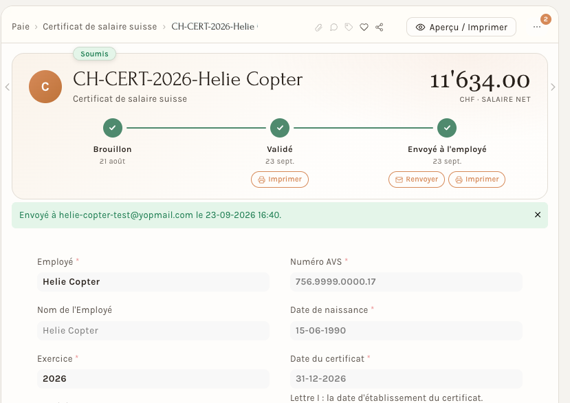The image size is (570, 403).
Task: Click Renvoyer to resend the certificate
Action: tap(417, 179)
